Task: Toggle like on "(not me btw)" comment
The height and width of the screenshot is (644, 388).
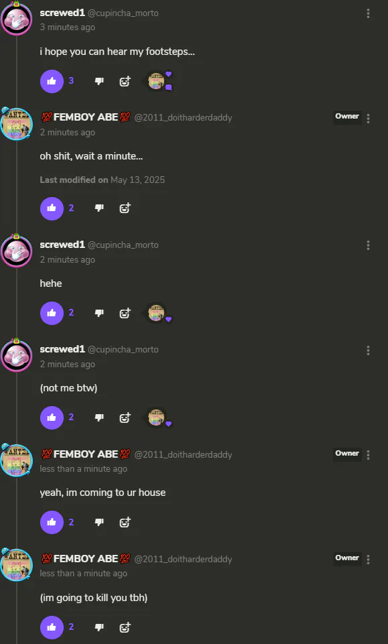Action: coord(52,417)
